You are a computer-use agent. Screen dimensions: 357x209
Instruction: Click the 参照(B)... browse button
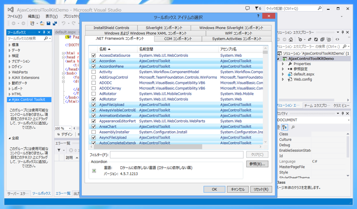point(257,164)
